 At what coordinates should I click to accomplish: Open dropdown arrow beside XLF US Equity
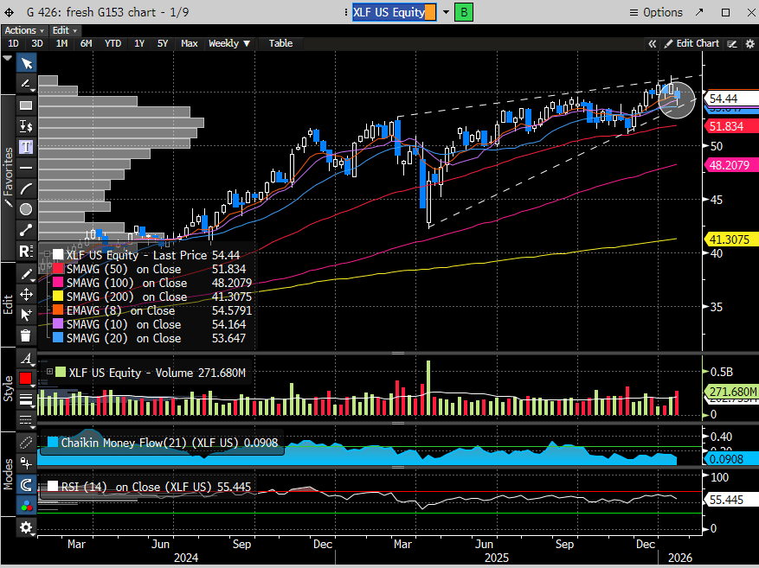coord(446,13)
